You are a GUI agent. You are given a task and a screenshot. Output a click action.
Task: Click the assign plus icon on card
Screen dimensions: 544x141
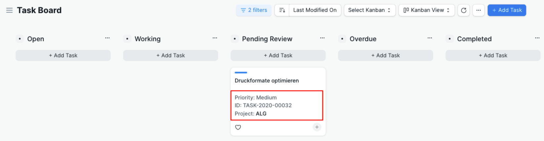(x=317, y=127)
